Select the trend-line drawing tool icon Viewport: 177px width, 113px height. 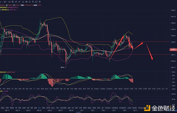click(13, 2)
